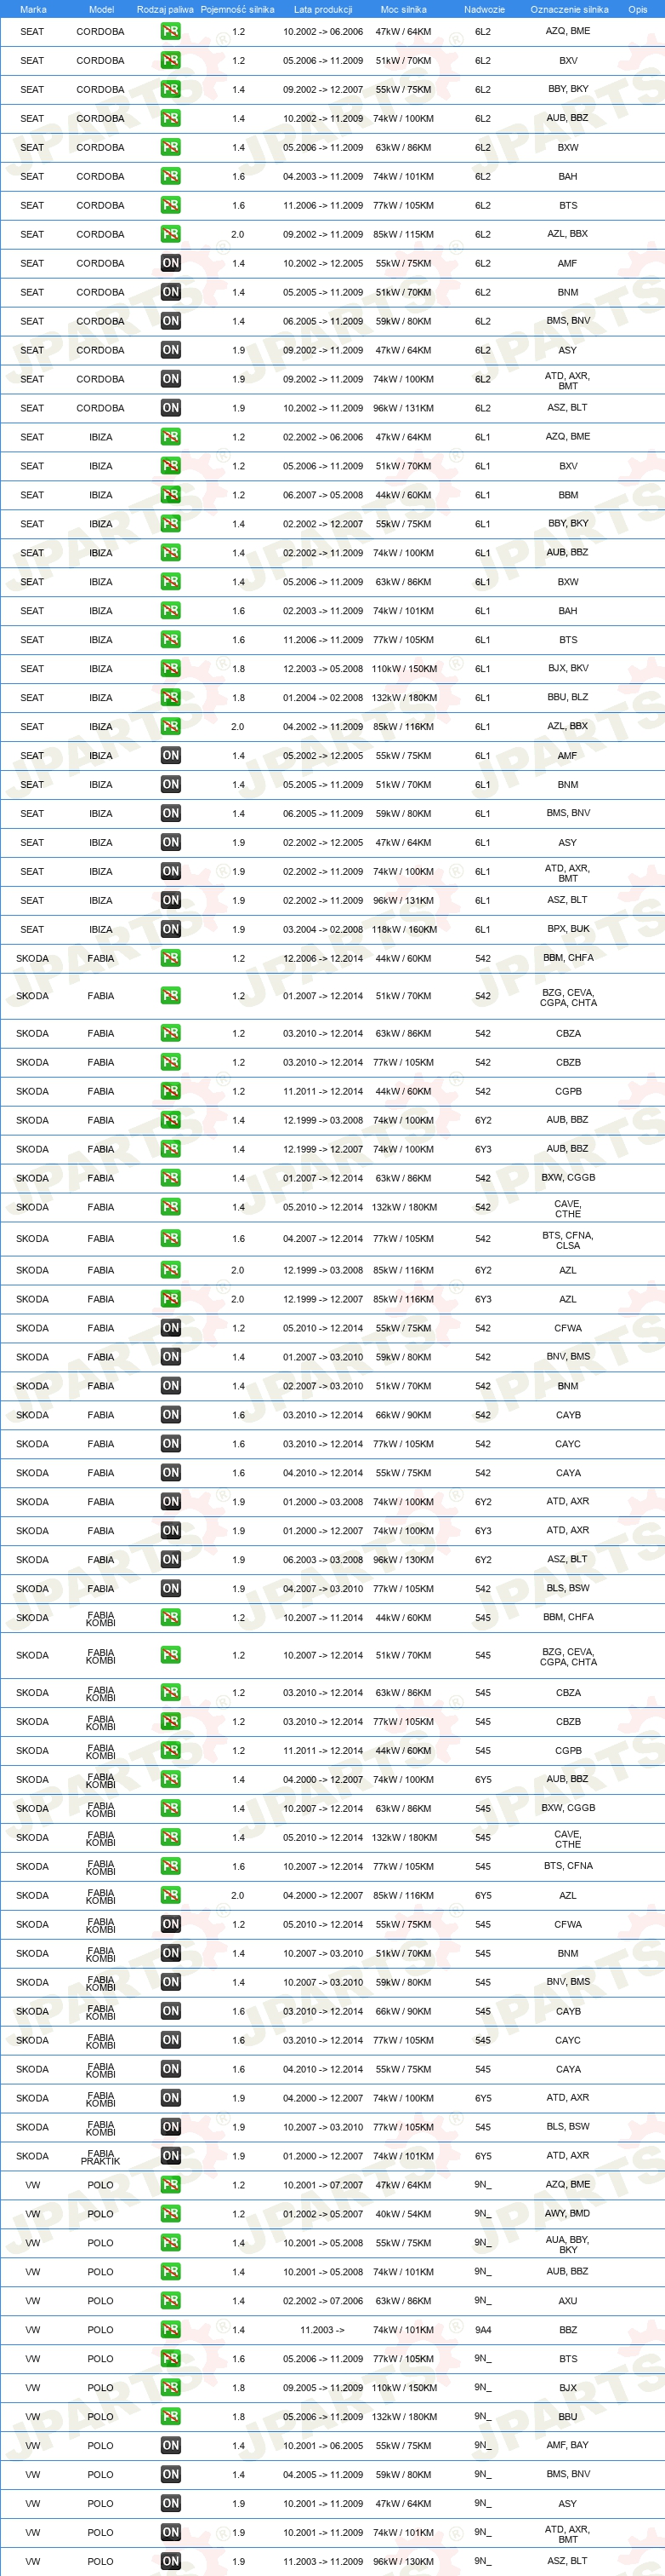Click the Opis column header

pos(637,9)
